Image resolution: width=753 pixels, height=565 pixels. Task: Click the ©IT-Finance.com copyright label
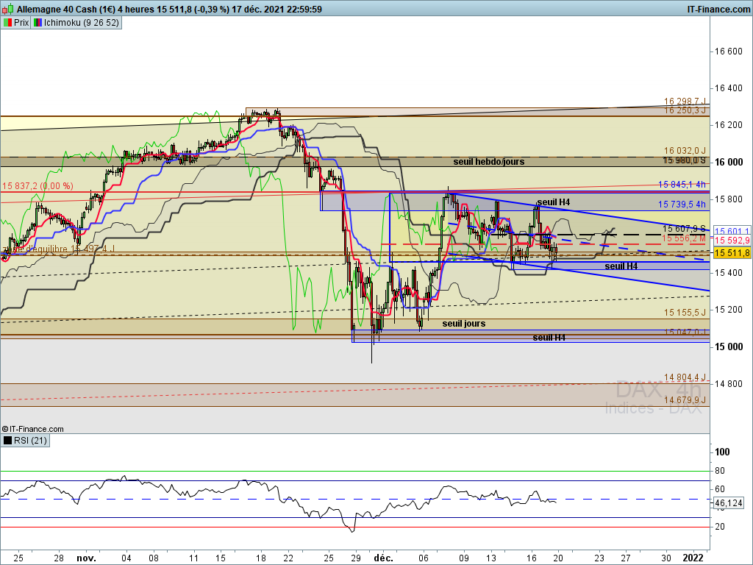[x=32, y=429]
